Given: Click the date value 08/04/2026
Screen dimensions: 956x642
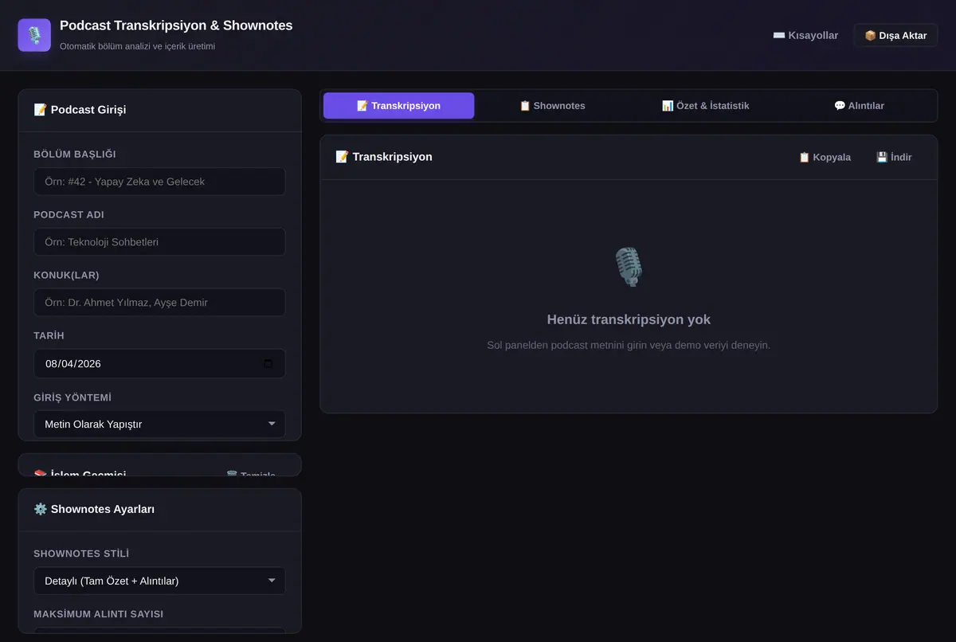Looking at the screenshot, I should point(73,364).
